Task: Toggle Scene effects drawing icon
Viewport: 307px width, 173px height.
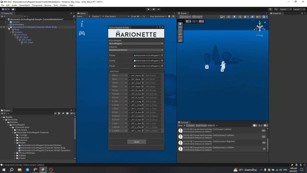Action: coord(246,17)
